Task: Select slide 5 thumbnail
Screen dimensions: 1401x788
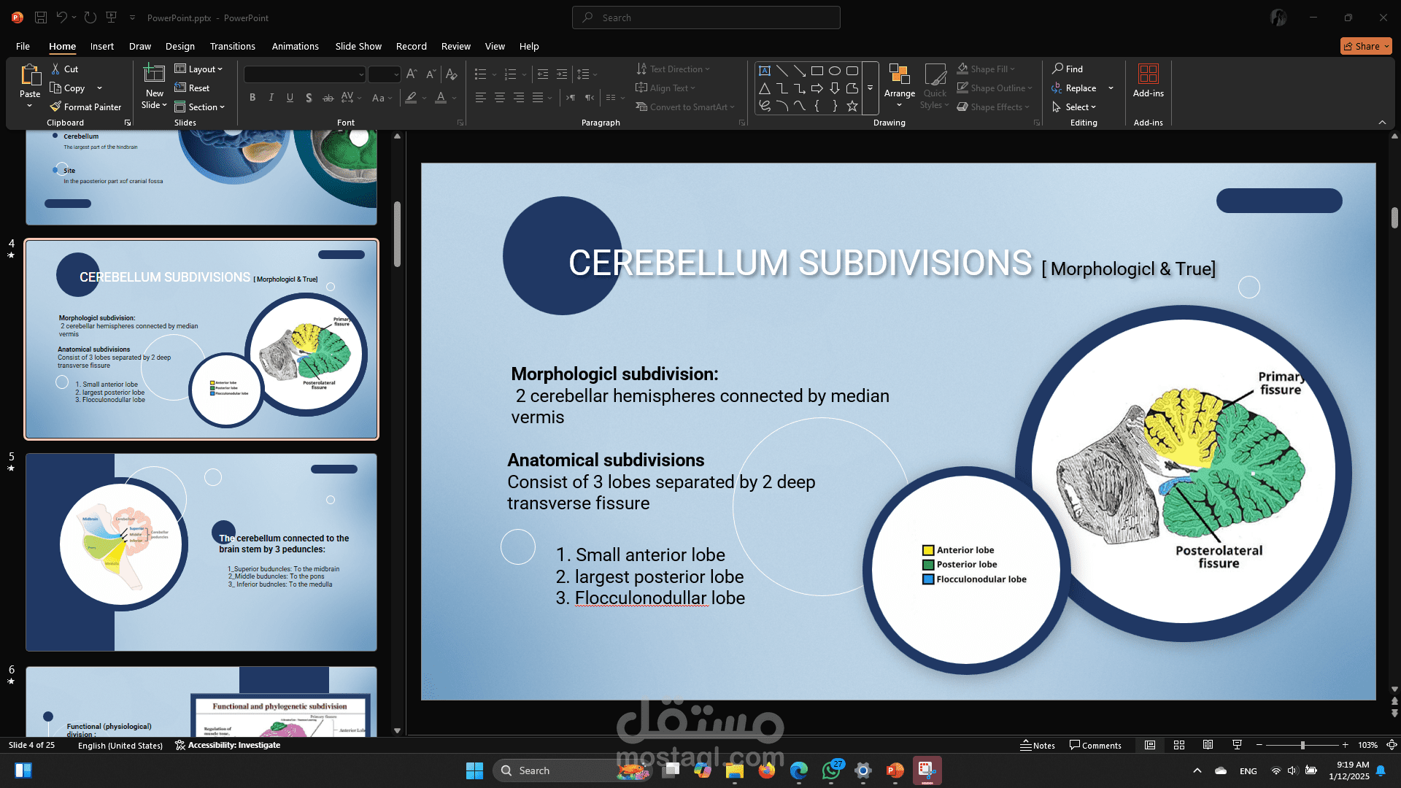Action: 201,552
